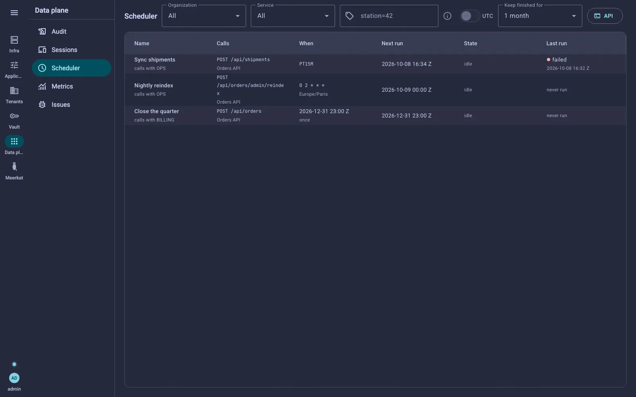Go to the Sessions page
This screenshot has width=636, height=397.
pyautogui.click(x=72, y=50)
